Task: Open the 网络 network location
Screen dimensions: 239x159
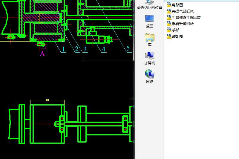Action: coord(150,77)
